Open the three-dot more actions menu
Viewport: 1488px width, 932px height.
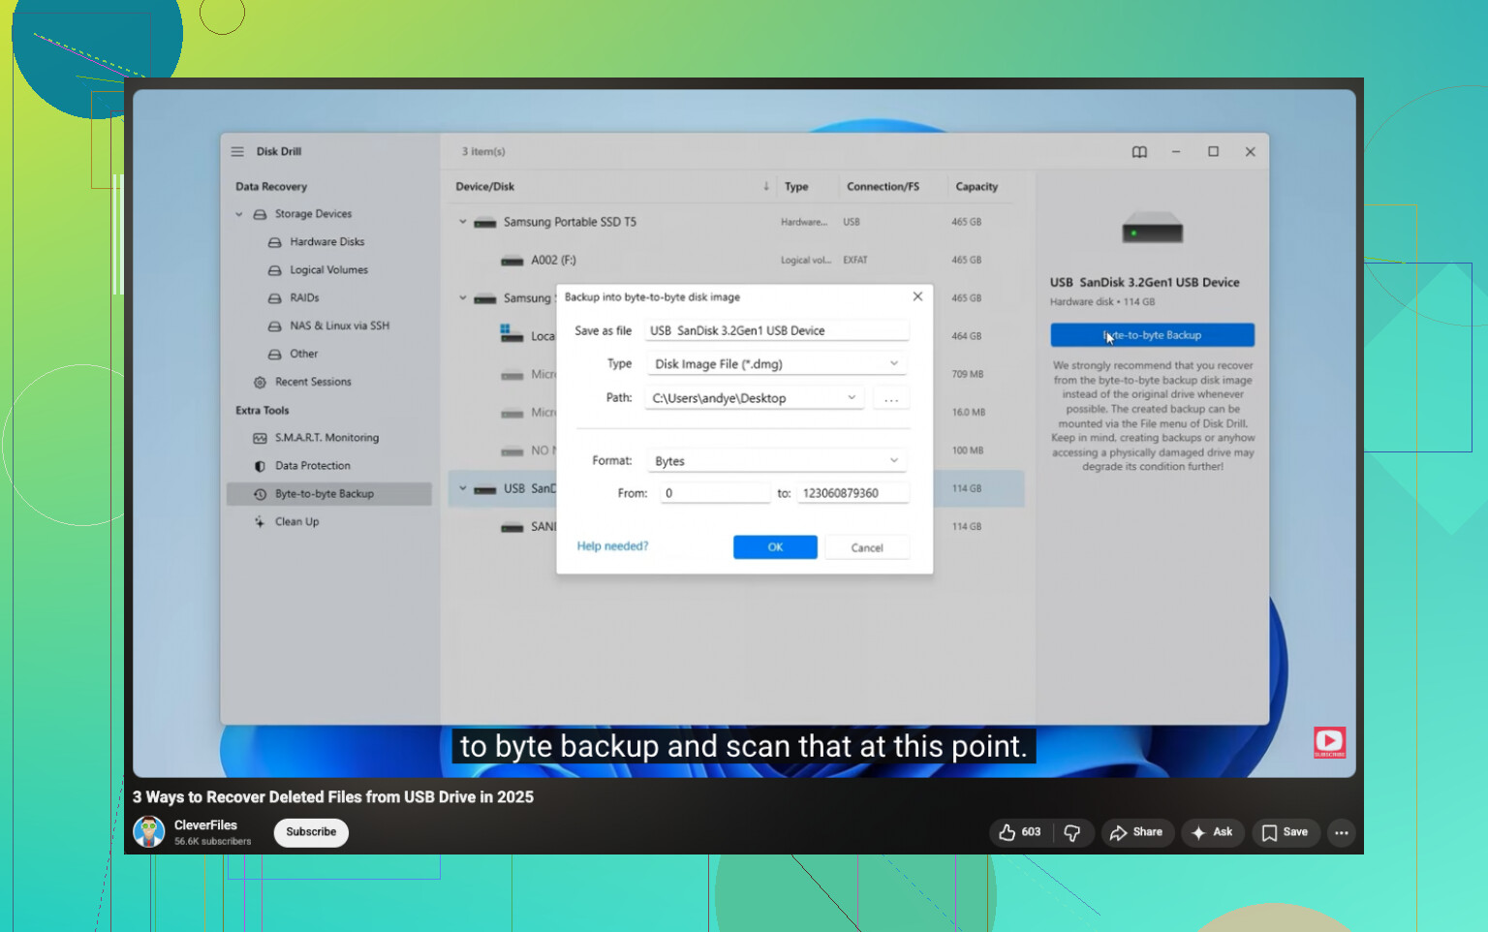tap(1341, 832)
